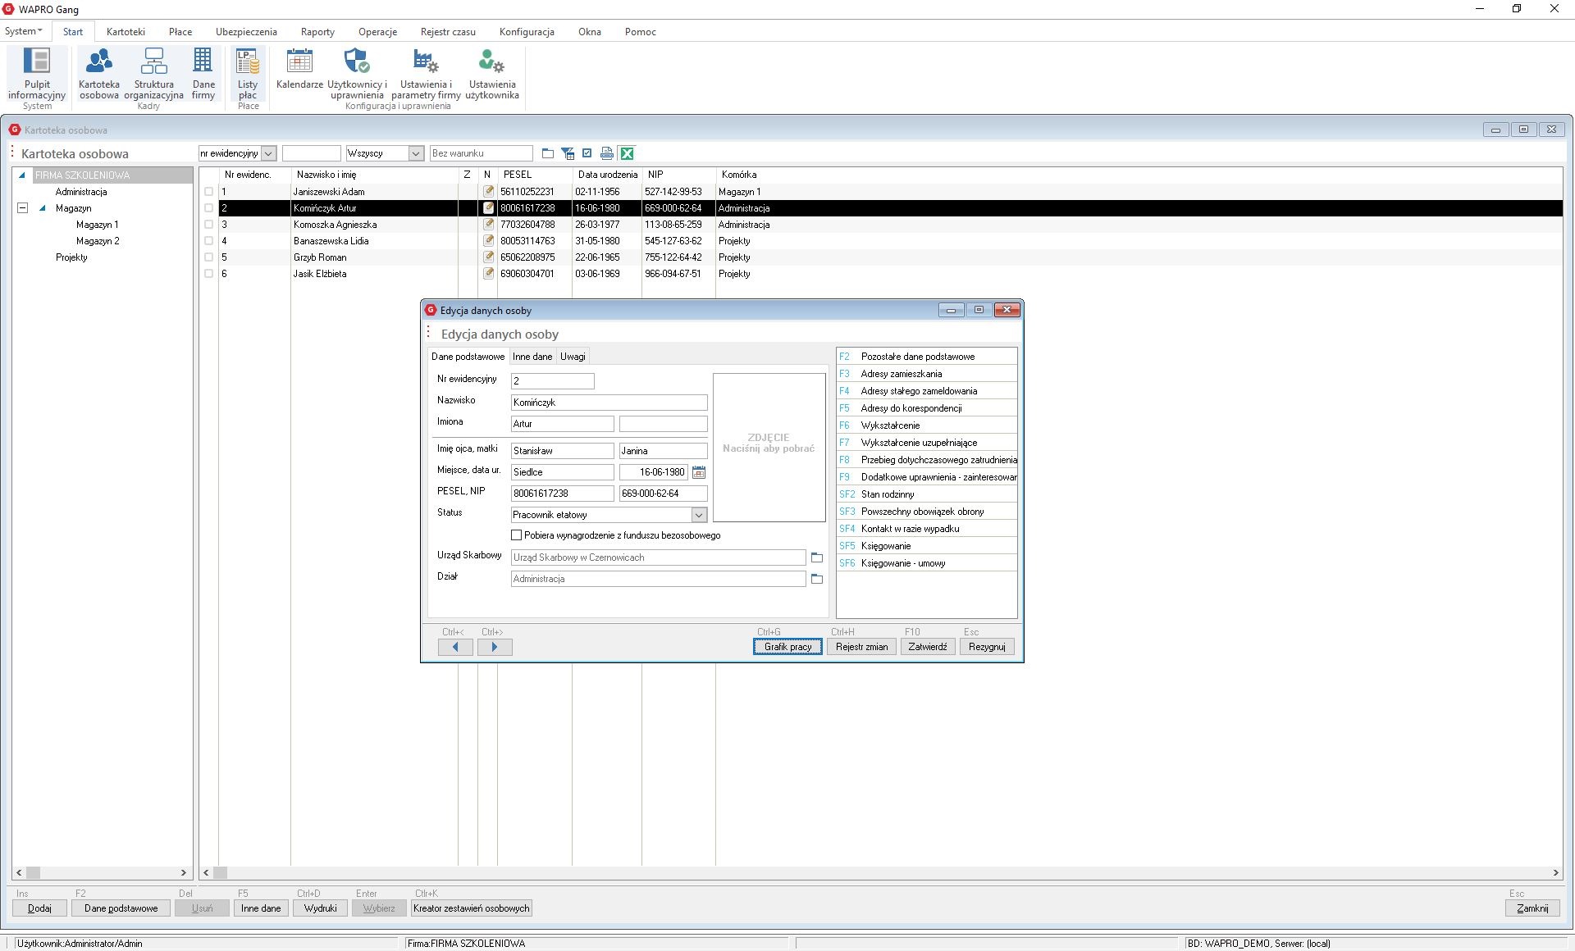This screenshot has height=951, width=1575.
Task: Click the Nazwisko input field
Action: click(x=609, y=403)
